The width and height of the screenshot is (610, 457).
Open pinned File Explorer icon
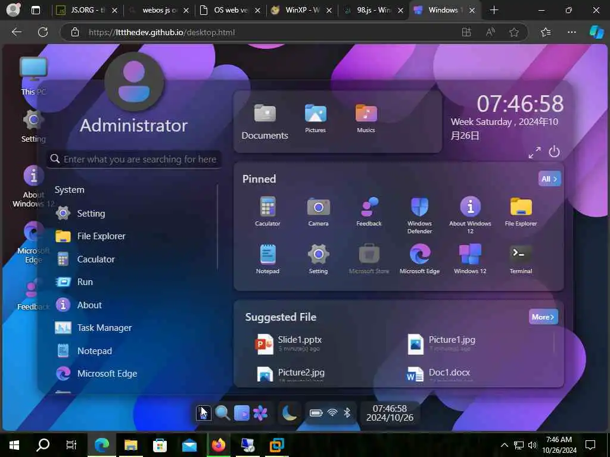(521, 211)
